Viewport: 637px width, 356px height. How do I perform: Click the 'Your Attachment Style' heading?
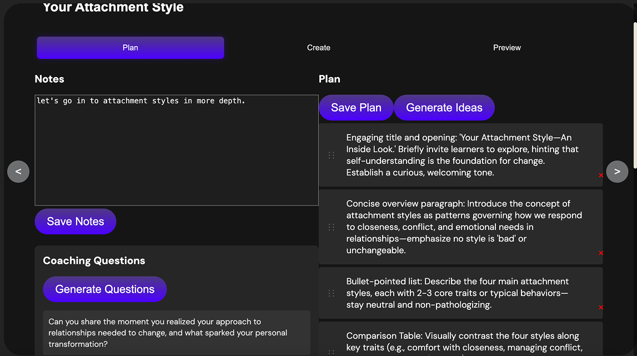tap(113, 7)
